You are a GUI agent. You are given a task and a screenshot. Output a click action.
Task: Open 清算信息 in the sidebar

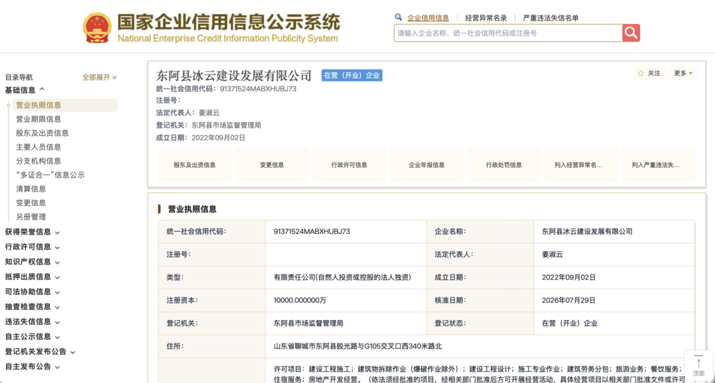(31, 189)
